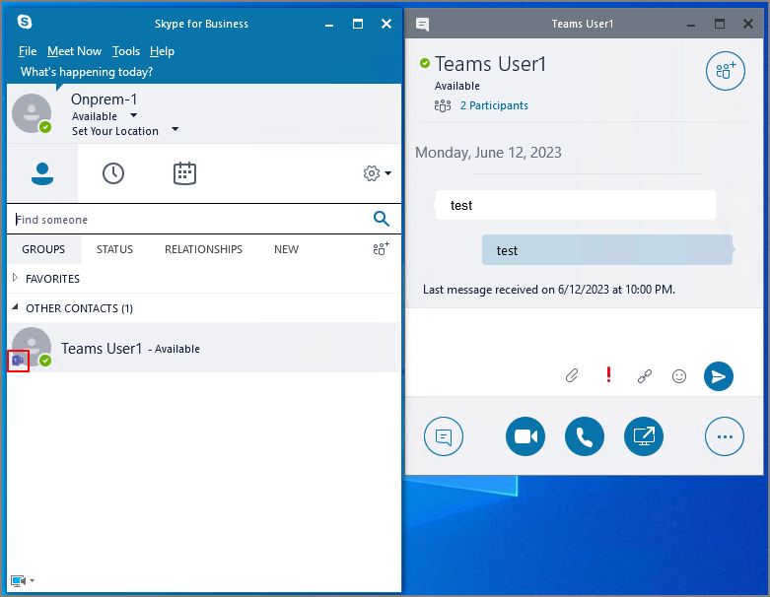Click the Invite More People button
The height and width of the screenshot is (597, 770).
[725, 71]
